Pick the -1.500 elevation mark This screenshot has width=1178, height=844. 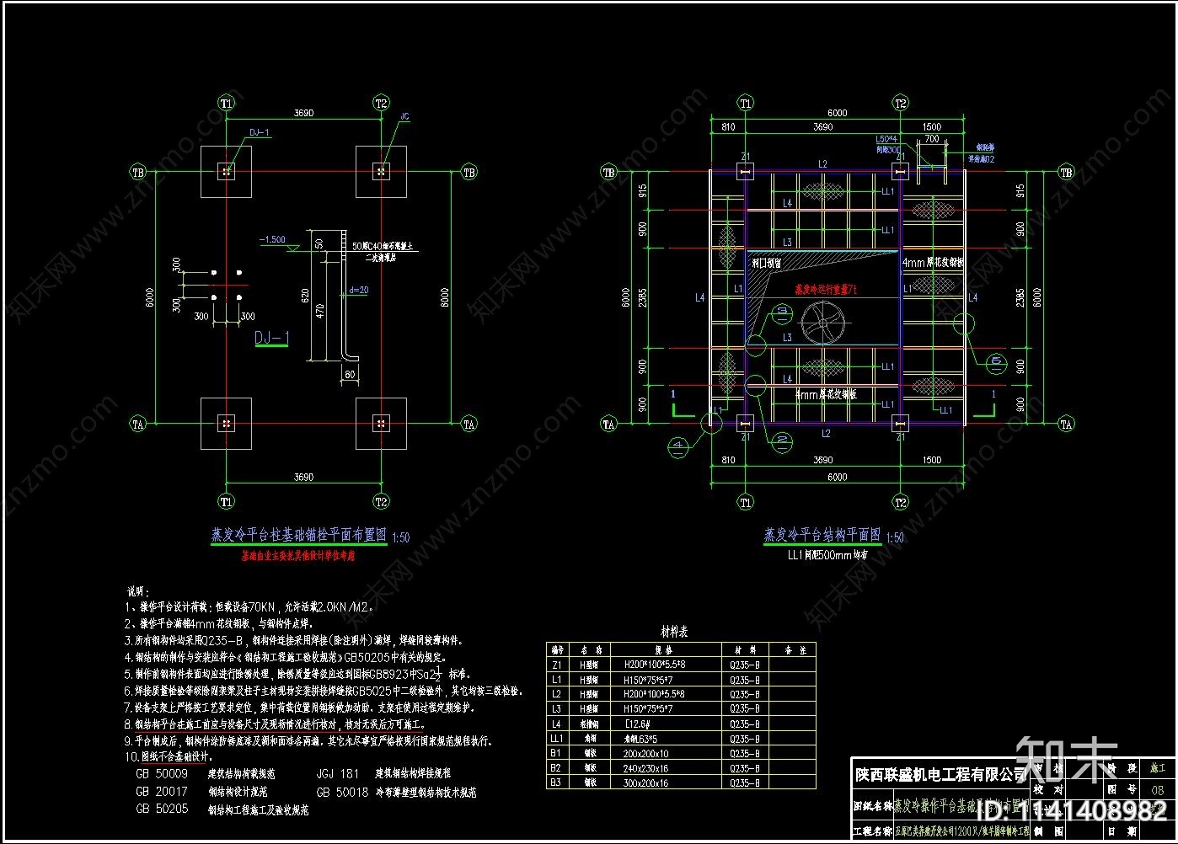(x=272, y=239)
